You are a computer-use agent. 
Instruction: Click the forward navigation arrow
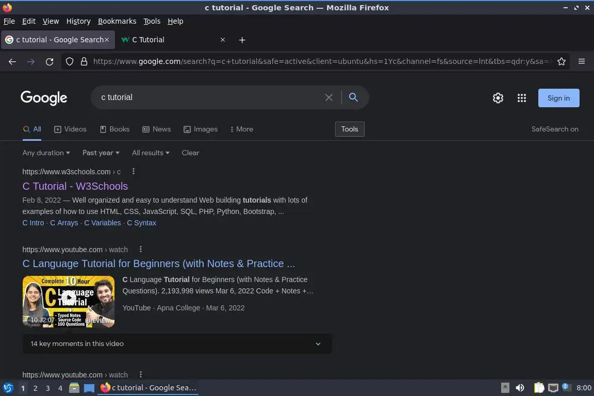pos(31,61)
